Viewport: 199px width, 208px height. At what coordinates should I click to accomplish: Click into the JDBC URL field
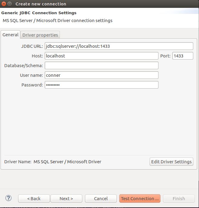pos(119,46)
